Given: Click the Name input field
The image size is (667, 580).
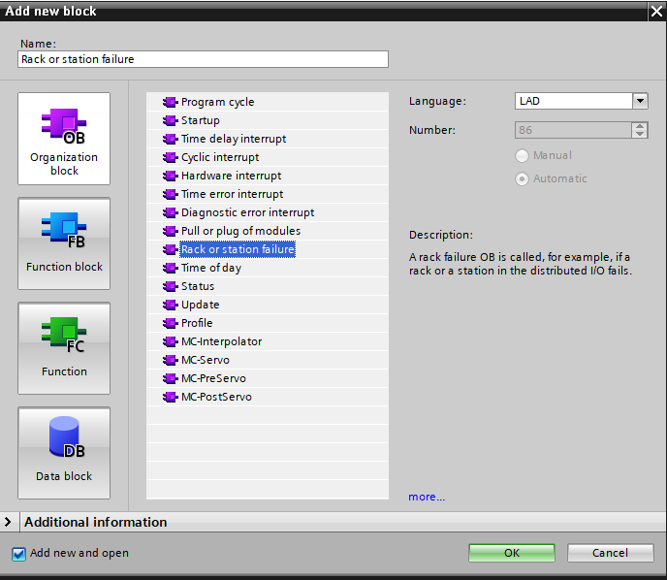Looking at the screenshot, I should coord(203,59).
